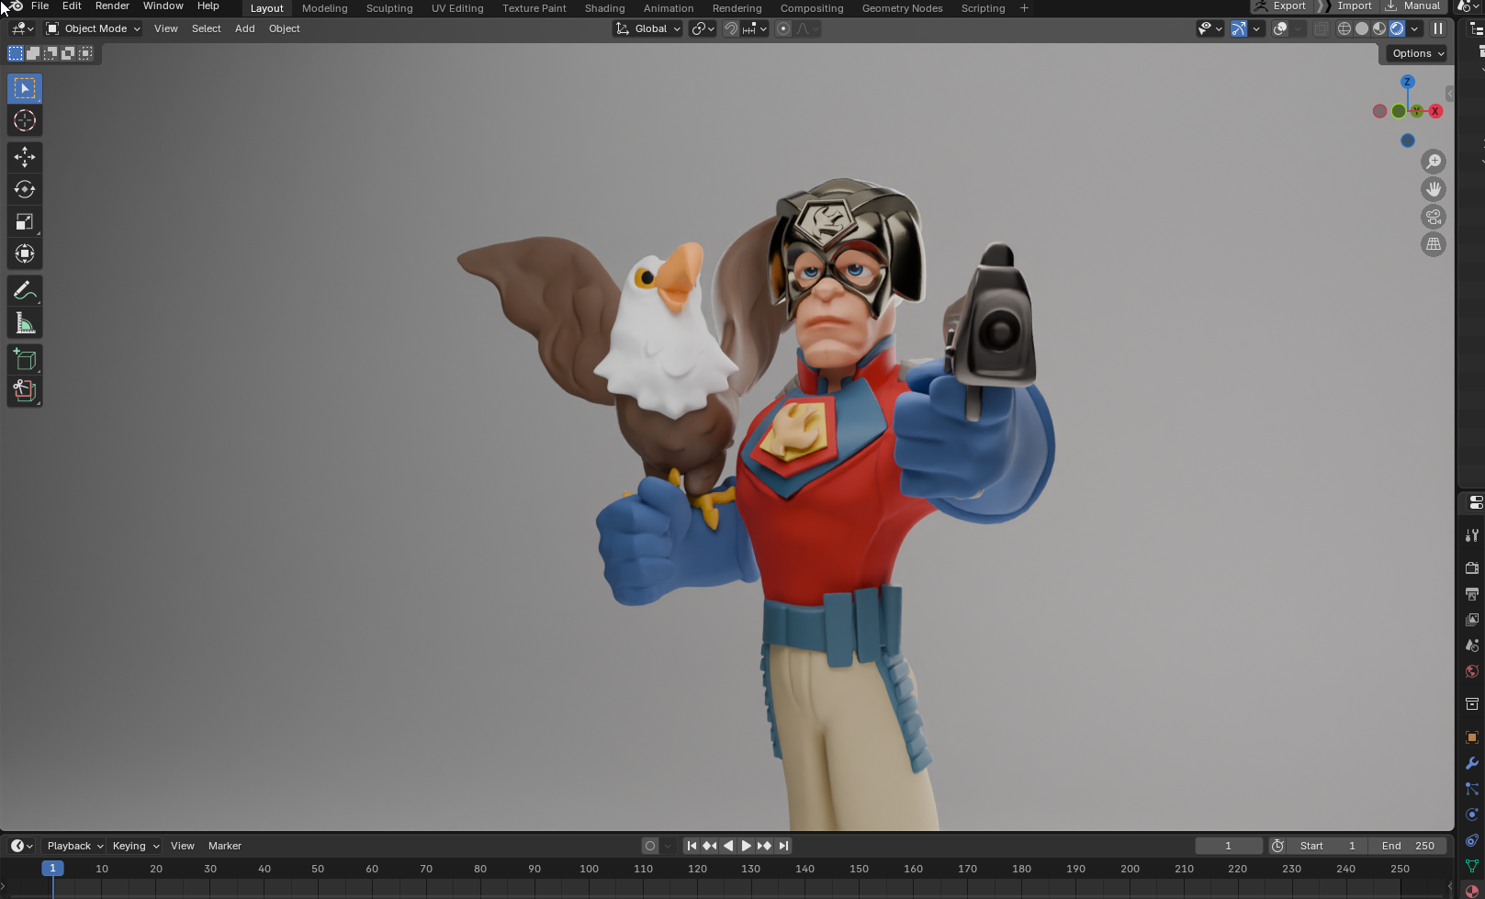
Task: Open the Render properties tab
Action: click(x=1472, y=567)
